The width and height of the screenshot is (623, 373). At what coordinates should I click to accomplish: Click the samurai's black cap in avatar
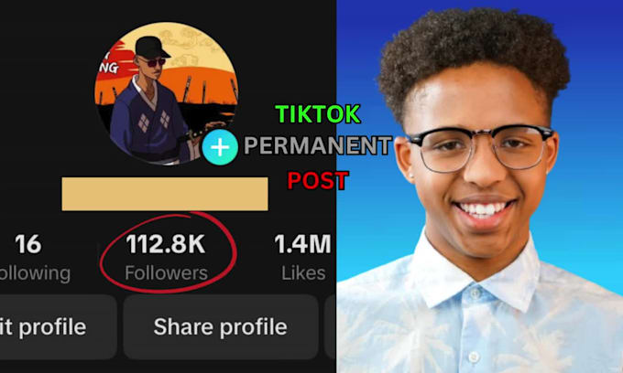click(152, 48)
